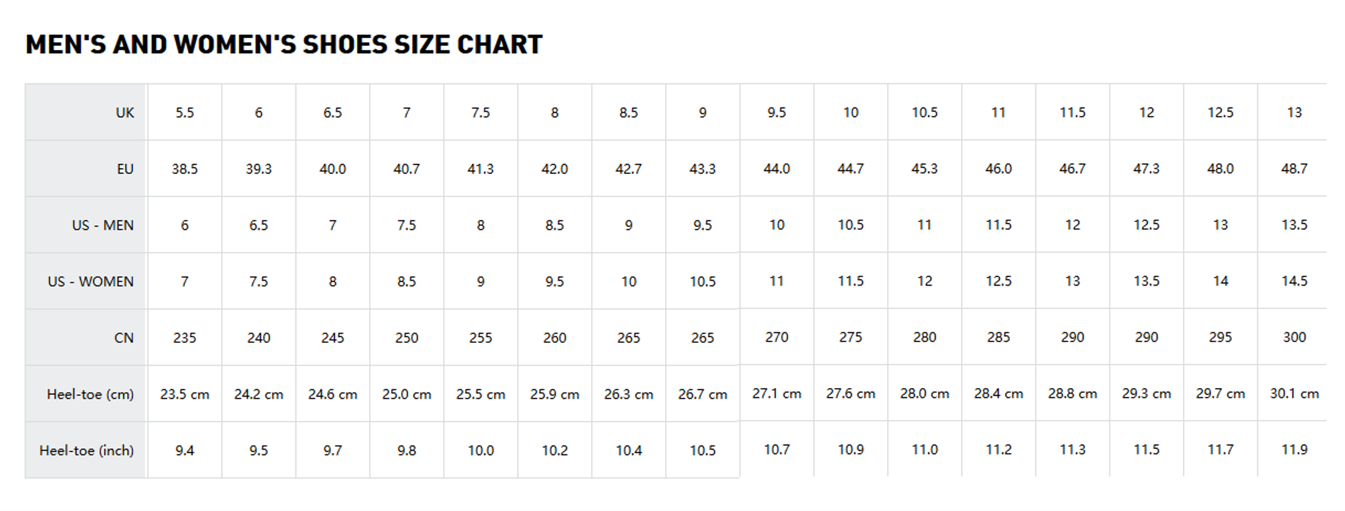Click EU size 48.7 cell
The width and height of the screenshot is (1345, 511).
[1294, 169]
